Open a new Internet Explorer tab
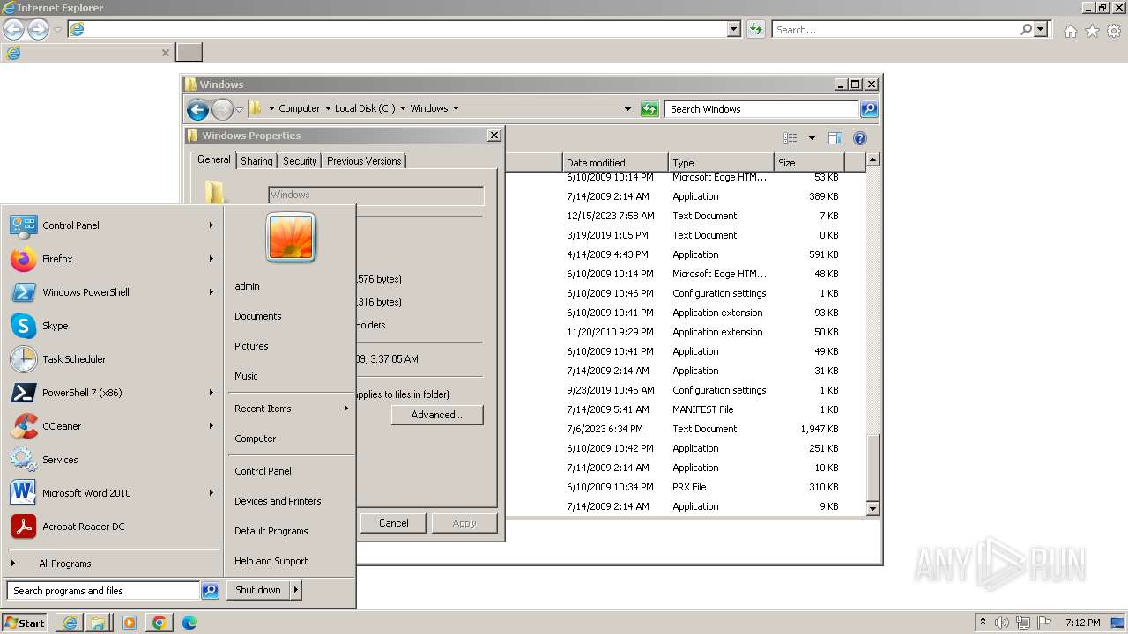The height and width of the screenshot is (634, 1128). pyautogui.click(x=189, y=52)
